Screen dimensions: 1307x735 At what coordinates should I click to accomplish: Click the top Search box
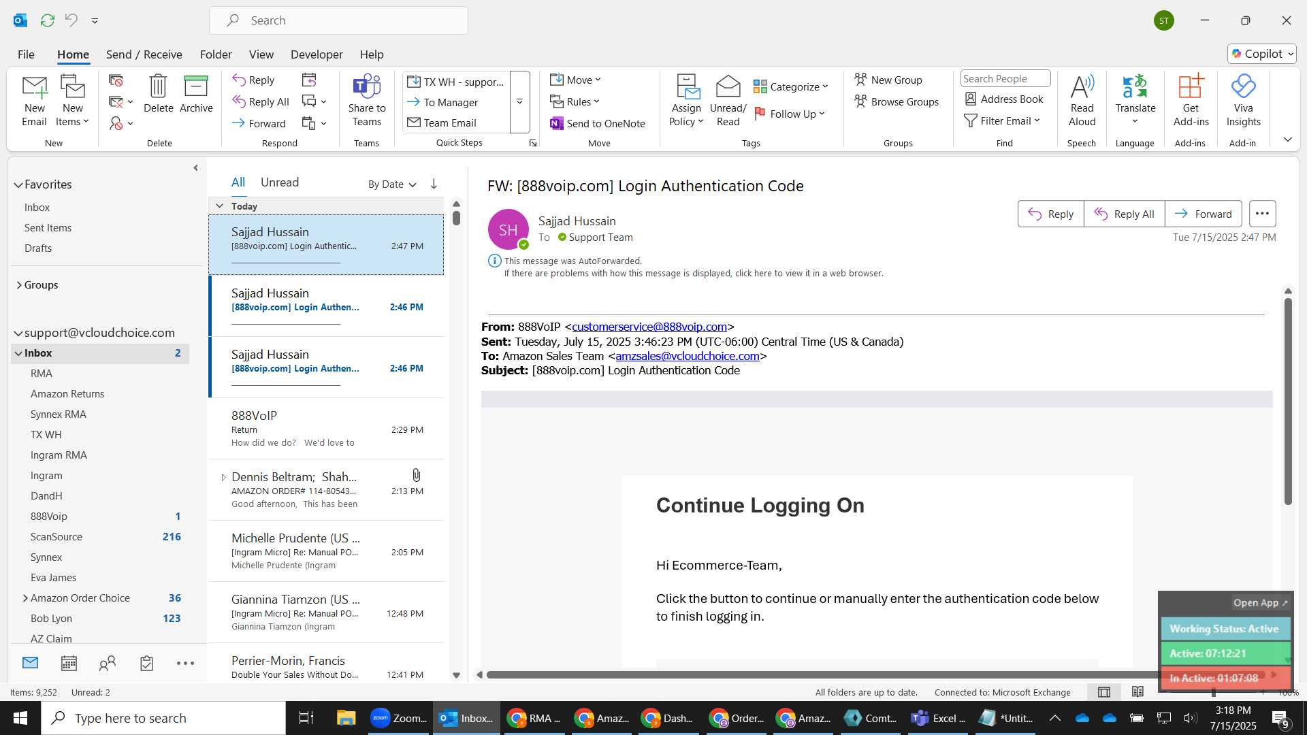[338, 20]
